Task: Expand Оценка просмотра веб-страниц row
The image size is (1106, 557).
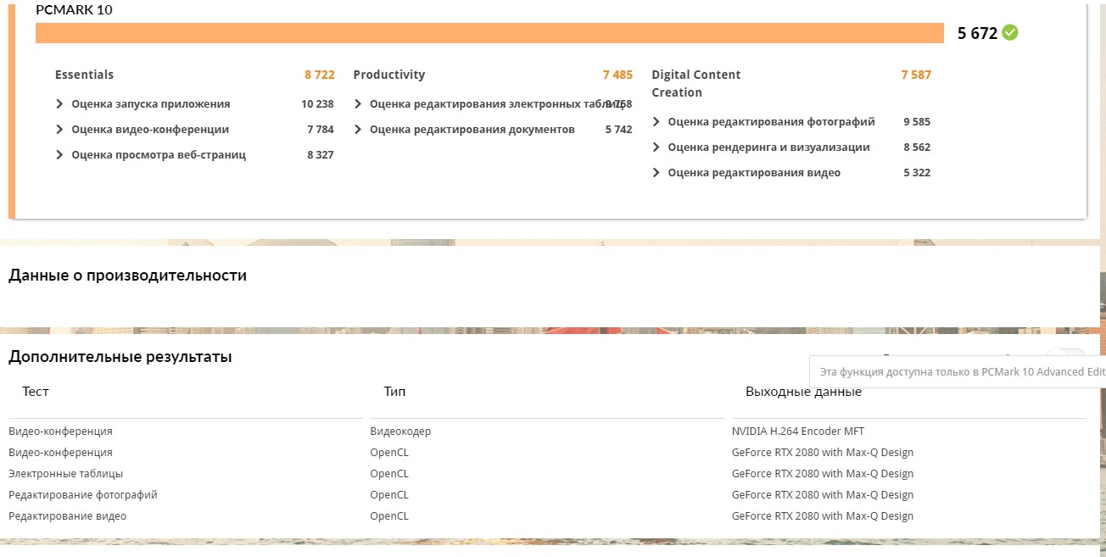Action: pos(60,155)
